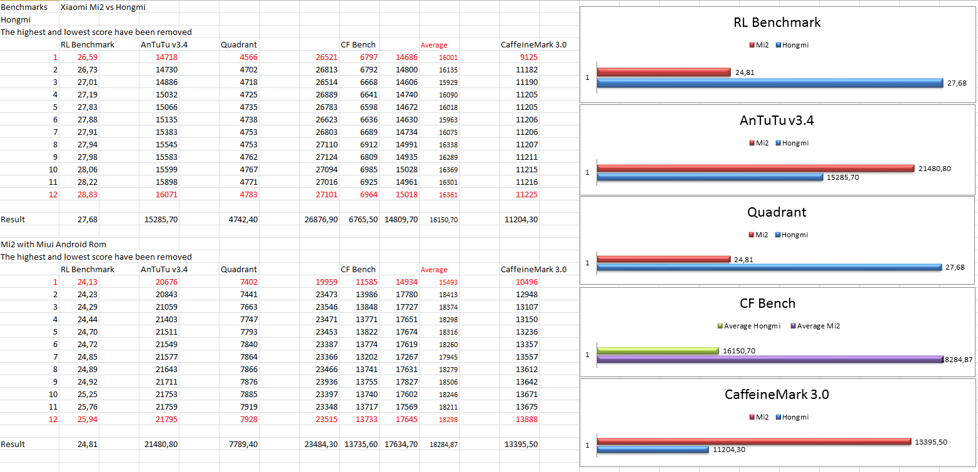Select the "Mi2 with Miui Android Rom" heading cell
Image resolution: width=978 pixels, height=472 pixels.
(x=54, y=244)
